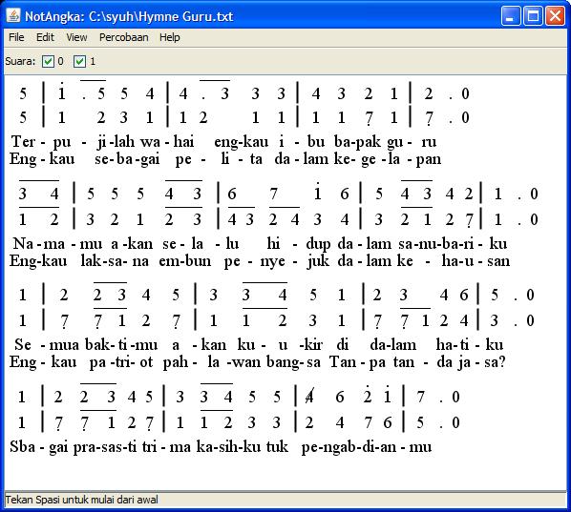
Task: Click the "Suara:" label in toolbar
Action: [20, 61]
